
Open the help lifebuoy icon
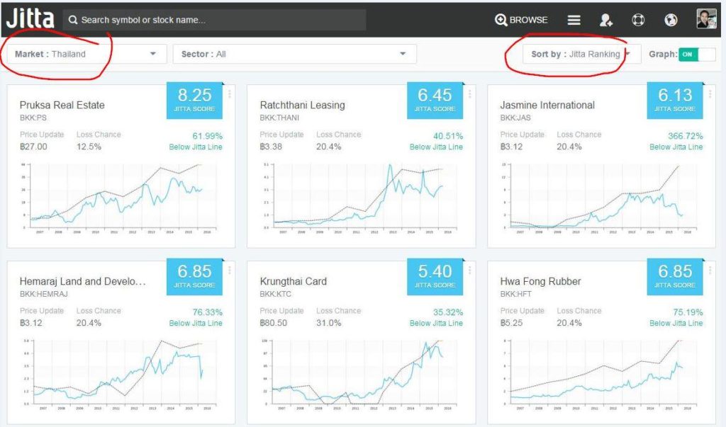click(x=638, y=20)
